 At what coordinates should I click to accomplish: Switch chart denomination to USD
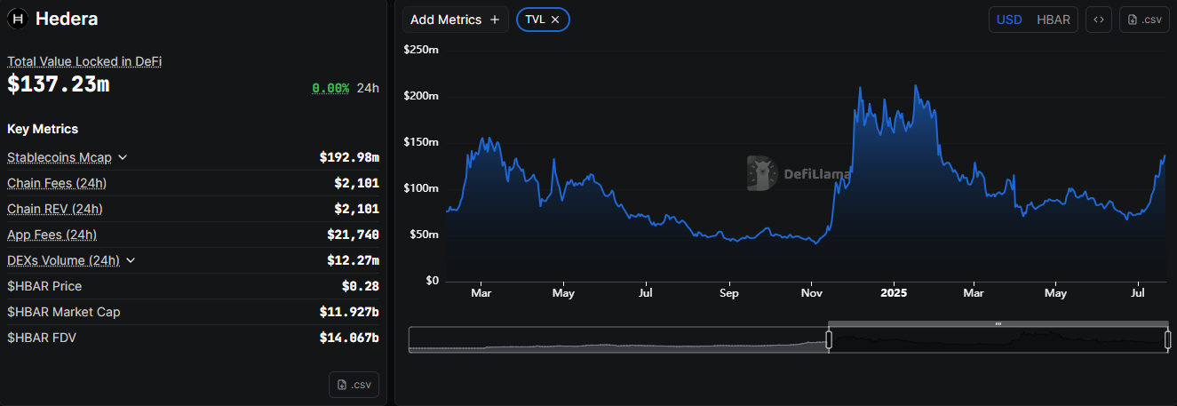[x=1009, y=20]
